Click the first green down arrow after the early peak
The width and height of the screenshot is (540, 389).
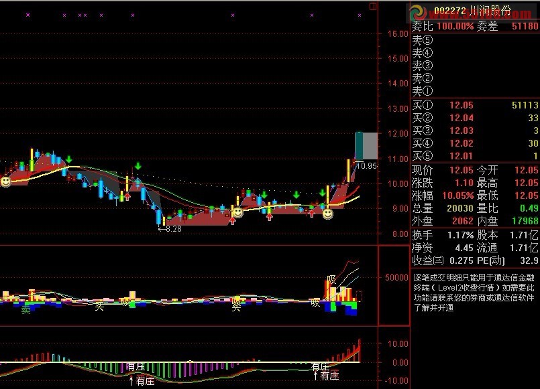click(69, 159)
